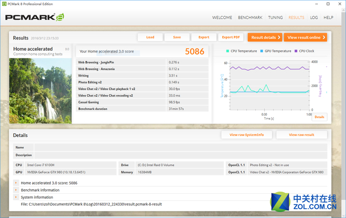Open the WELCOME tab
Image resolution: width=346 pixels, height=218 pixels.
click(x=222, y=17)
